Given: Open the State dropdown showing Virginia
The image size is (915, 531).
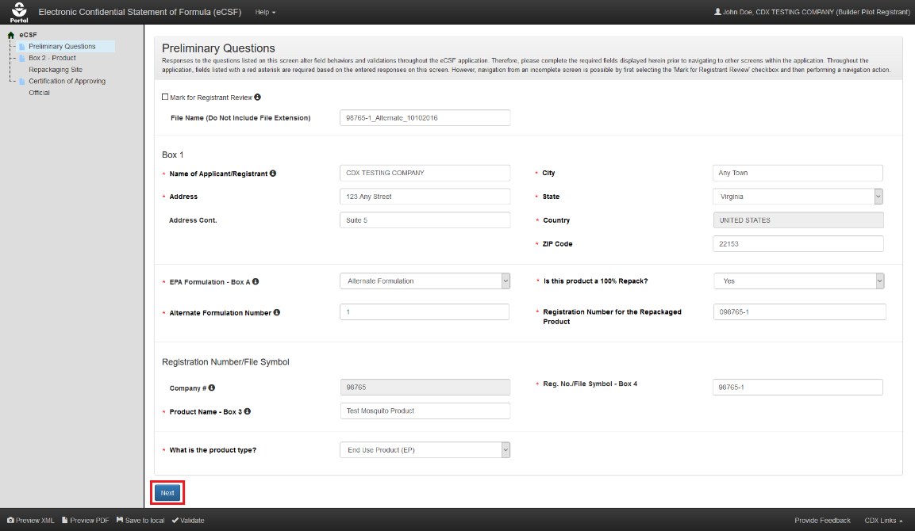Looking at the screenshot, I should [797, 197].
